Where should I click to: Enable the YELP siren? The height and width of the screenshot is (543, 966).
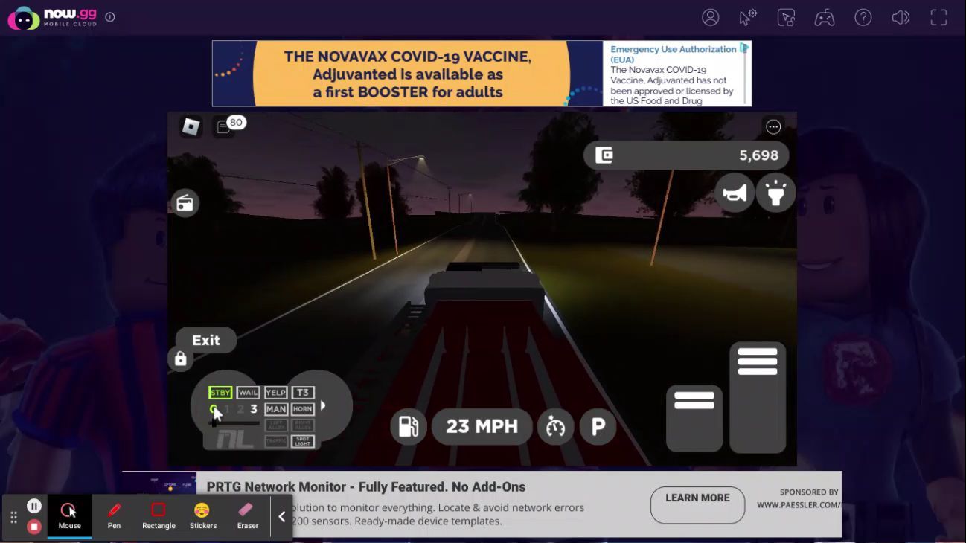click(x=275, y=393)
